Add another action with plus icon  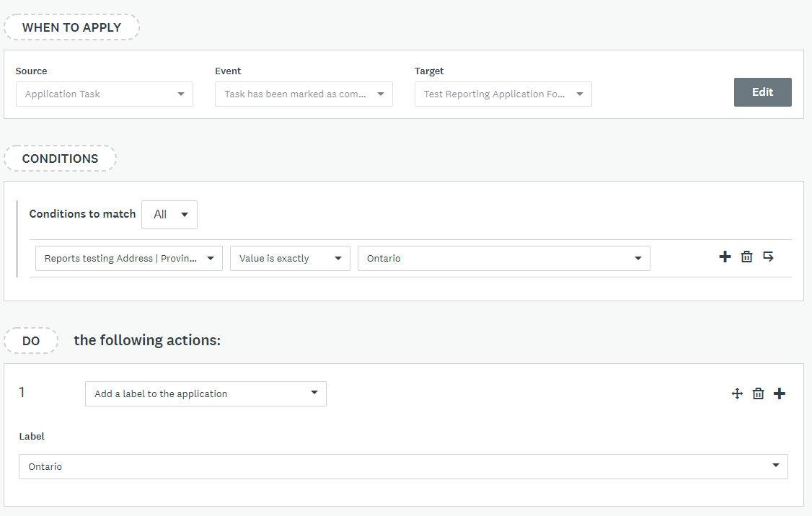[780, 394]
